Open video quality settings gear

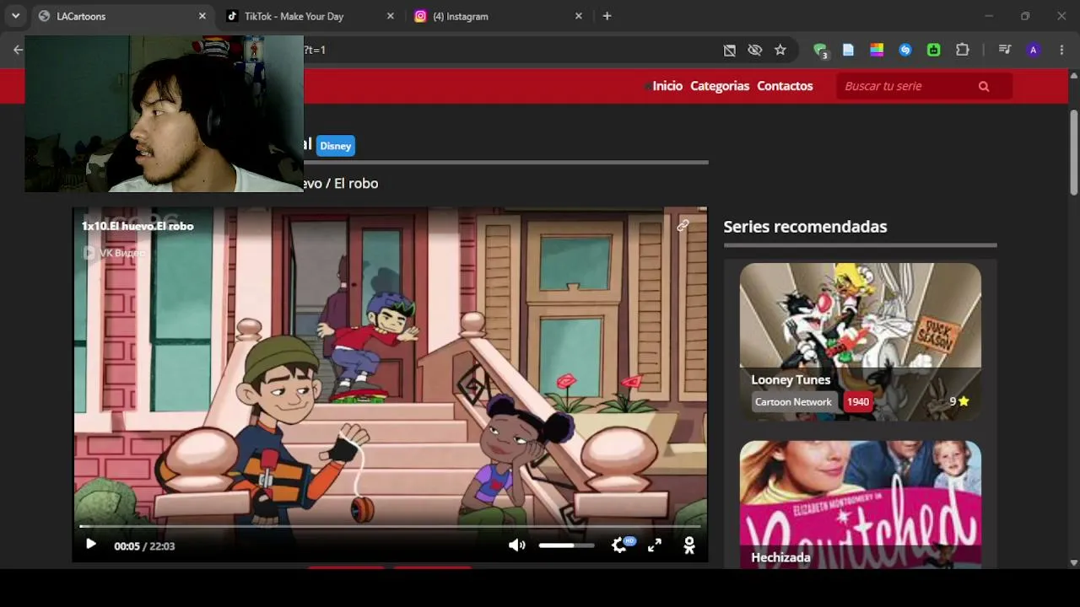[620, 545]
